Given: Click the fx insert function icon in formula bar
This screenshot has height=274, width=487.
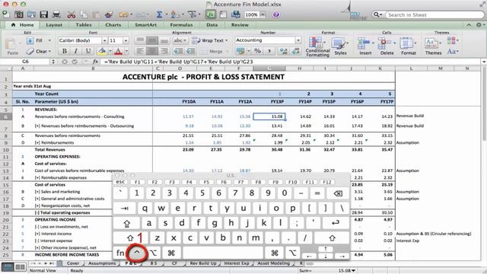Looking at the screenshot, I should click(x=95, y=62).
